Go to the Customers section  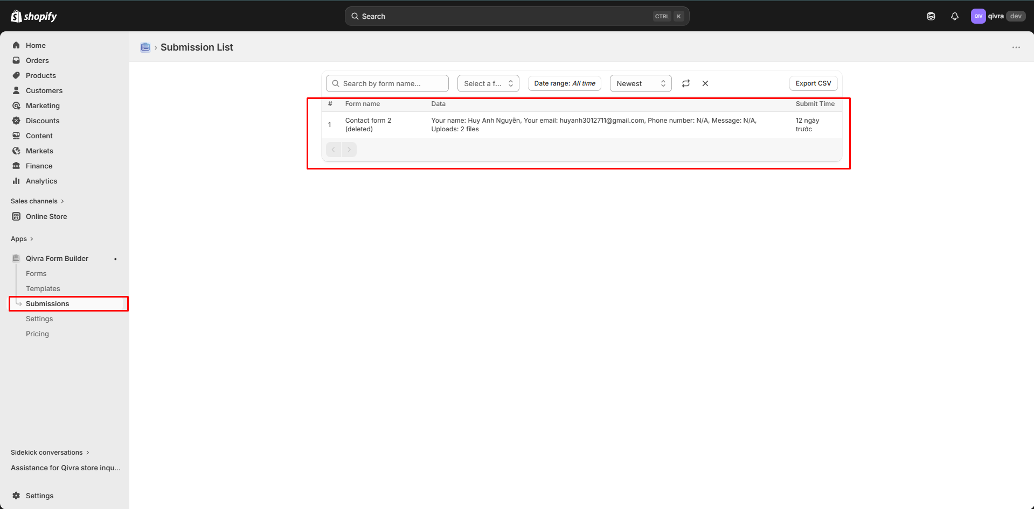point(44,90)
